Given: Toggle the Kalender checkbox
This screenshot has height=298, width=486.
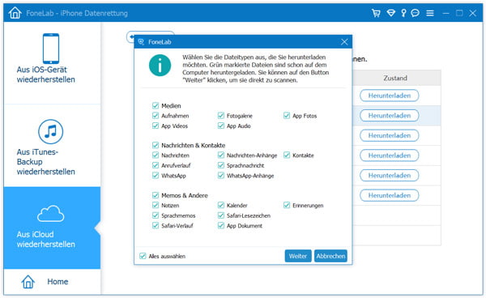Looking at the screenshot, I should (x=221, y=205).
